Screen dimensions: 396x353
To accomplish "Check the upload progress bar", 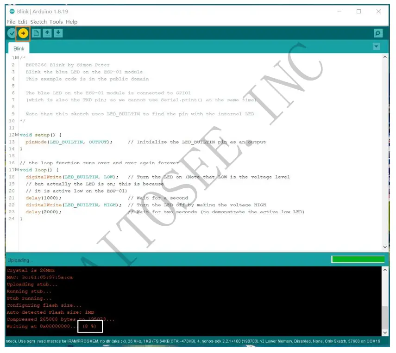I will point(358,260).
